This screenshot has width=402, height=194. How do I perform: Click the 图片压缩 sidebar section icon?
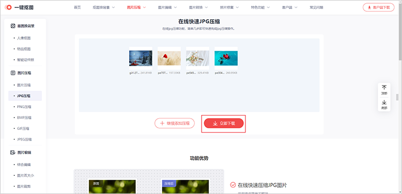[x=13, y=73]
